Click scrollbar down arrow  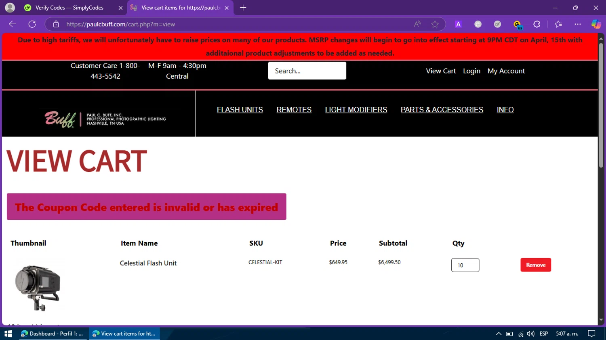click(601, 320)
